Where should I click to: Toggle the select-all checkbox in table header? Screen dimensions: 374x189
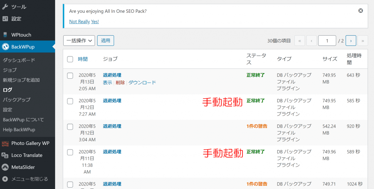click(70, 59)
